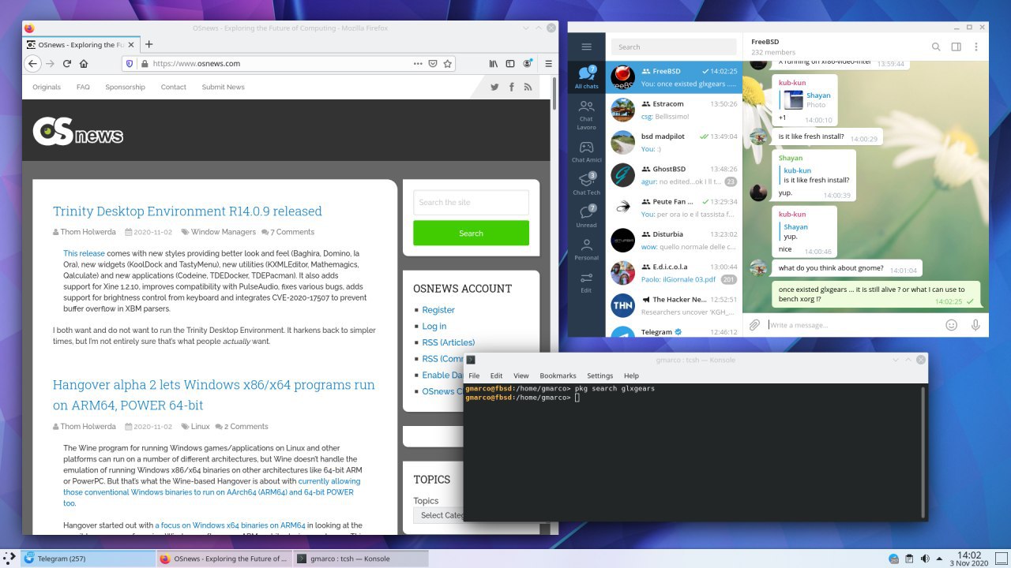The image size is (1011, 568).
Task: Open Firefox account icon
Action: coord(528,64)
